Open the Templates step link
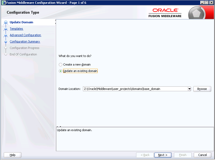 pos(16,29)
